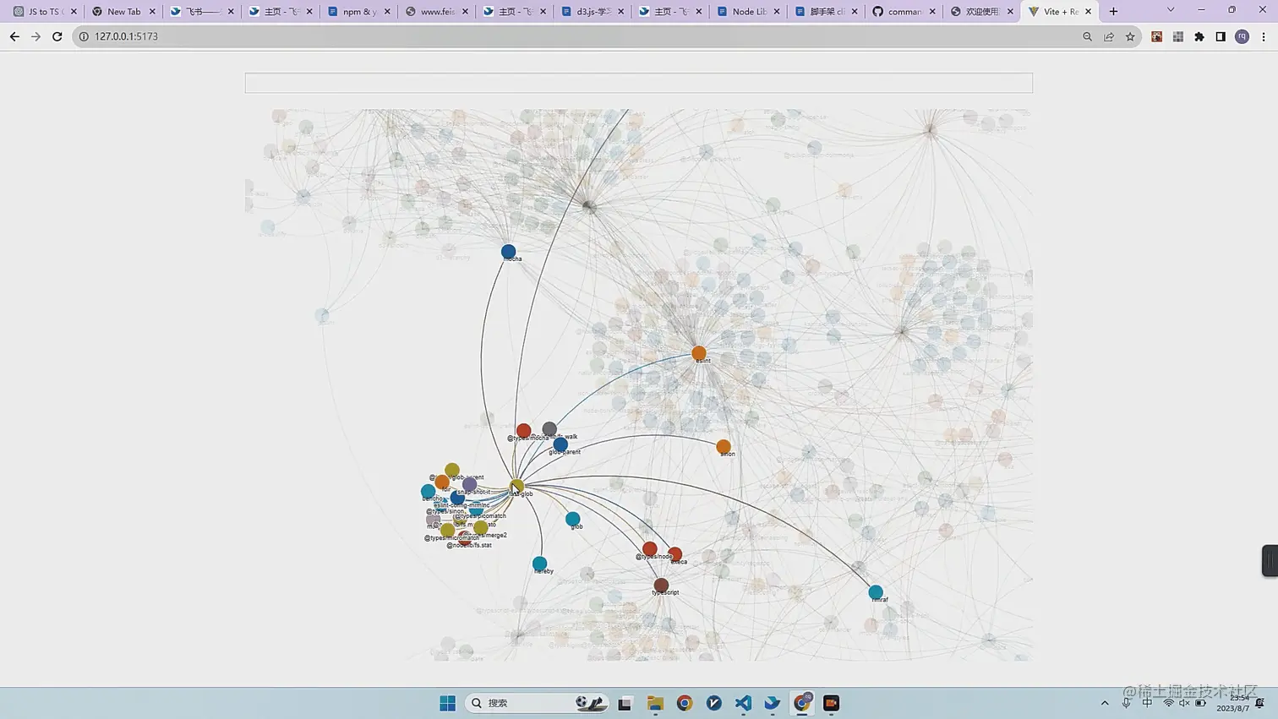Select the teal glob node
1278x719 pixels.
[573, 519]
